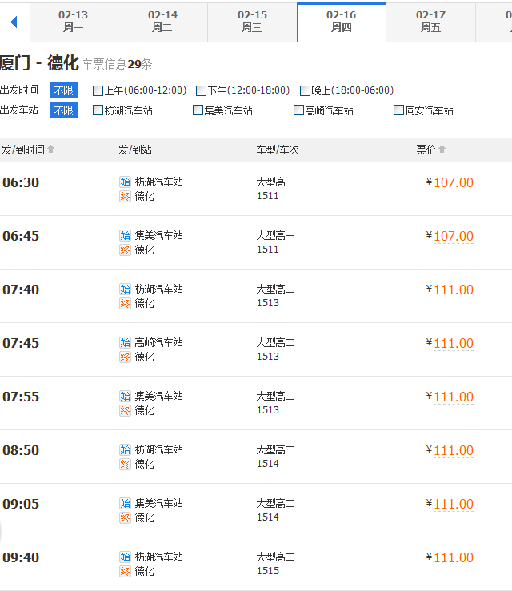Click bus number 1515 at 09:40
512x591 pixels.
pyautogui.click(x=268, y=571)
